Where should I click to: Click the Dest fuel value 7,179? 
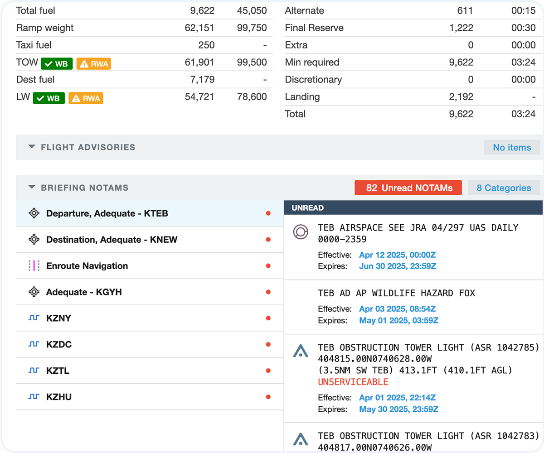[203, 79]
